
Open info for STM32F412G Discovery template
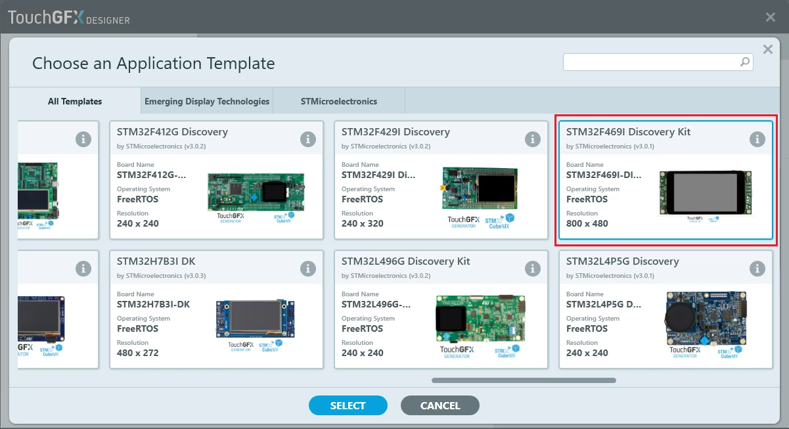(x=308, y=139)
